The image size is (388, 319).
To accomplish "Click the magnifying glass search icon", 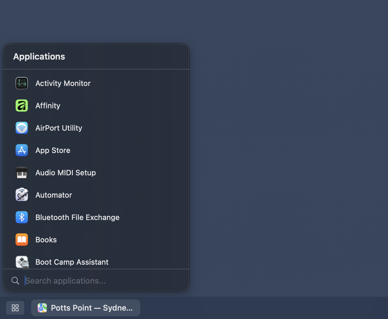I will click(x=15, y=281).
